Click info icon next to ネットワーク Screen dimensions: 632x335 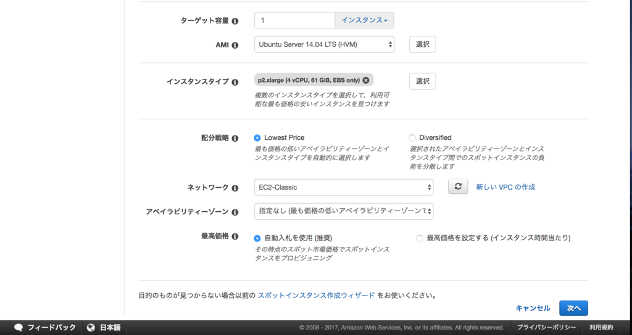point(235,188)
